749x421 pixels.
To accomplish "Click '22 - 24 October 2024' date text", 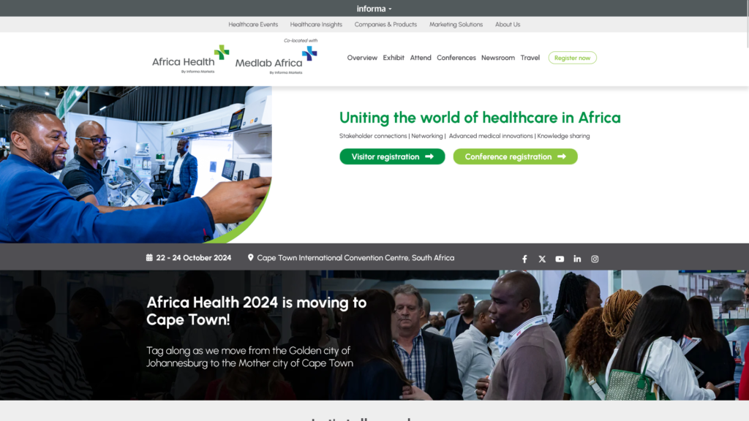I will click(193, 258).
